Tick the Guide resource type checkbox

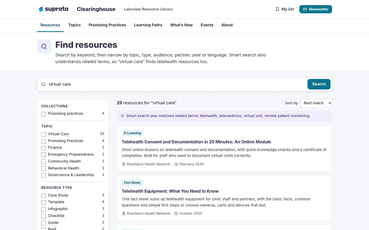click(44, 223)
